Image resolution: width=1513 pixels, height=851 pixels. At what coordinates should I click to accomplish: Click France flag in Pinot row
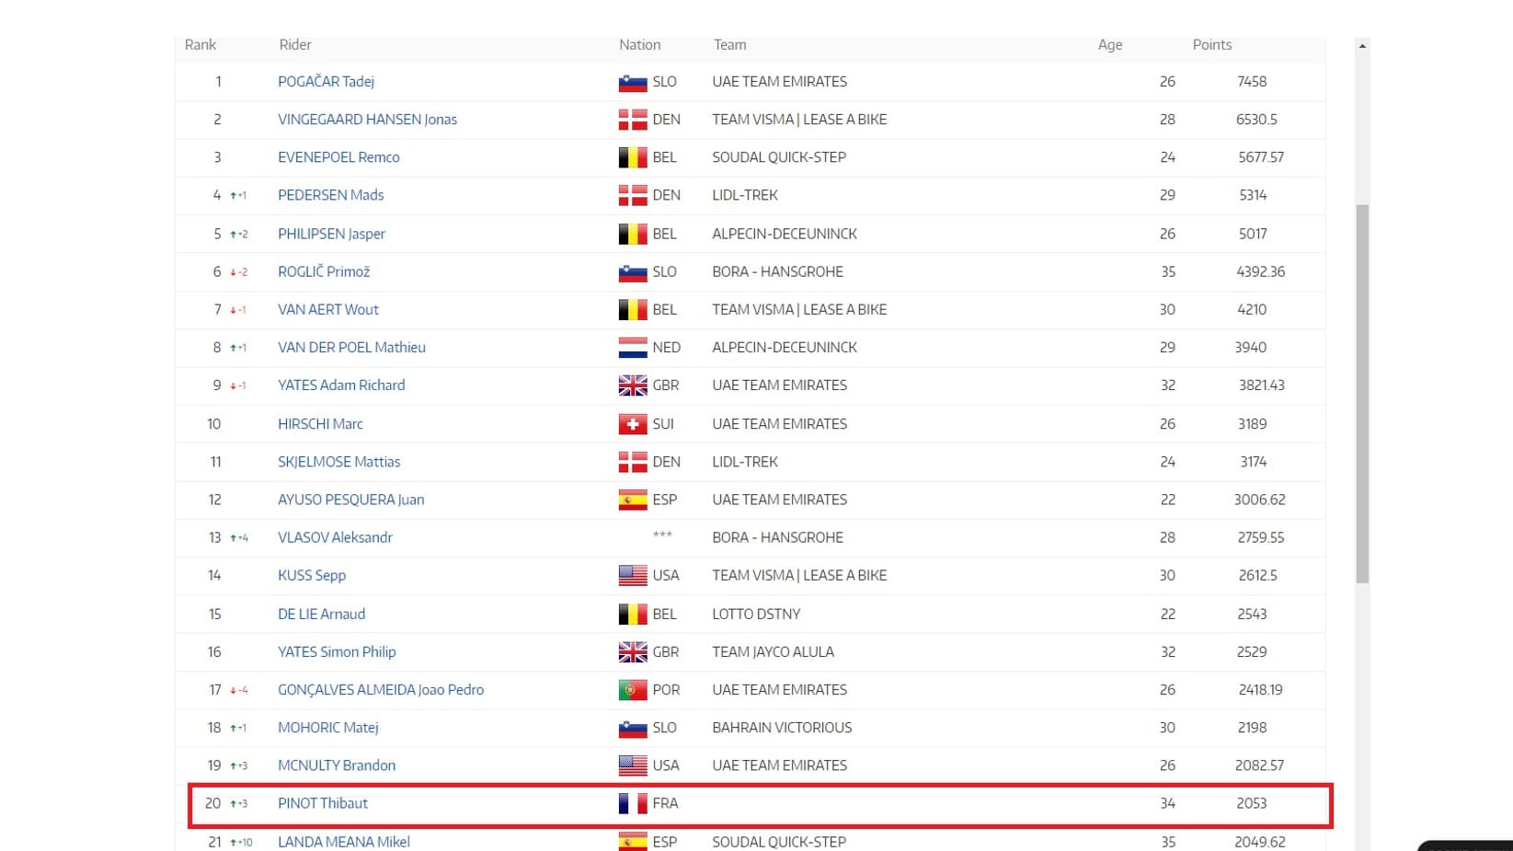pos(633,804)
